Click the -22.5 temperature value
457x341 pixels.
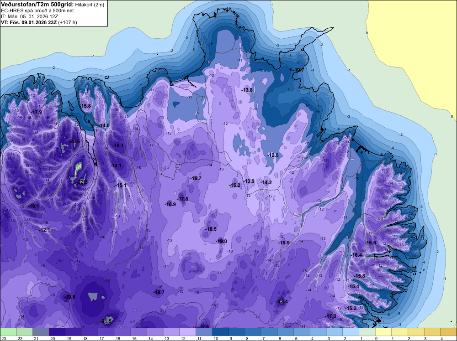pyautogui.click(x=82, y=182)
